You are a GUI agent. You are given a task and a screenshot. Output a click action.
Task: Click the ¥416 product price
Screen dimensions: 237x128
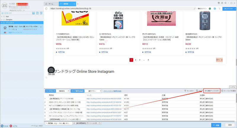coord(102,44)
